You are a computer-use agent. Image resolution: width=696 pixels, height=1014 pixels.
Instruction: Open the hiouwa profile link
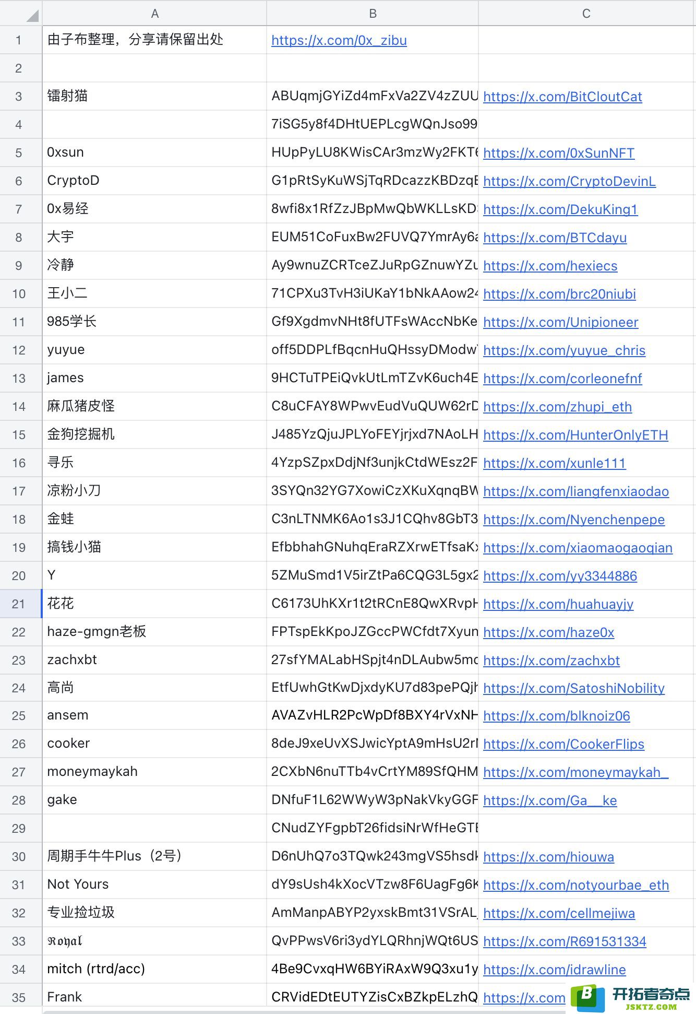click(548, 857)
